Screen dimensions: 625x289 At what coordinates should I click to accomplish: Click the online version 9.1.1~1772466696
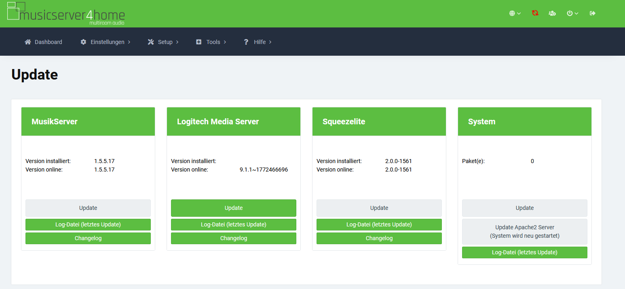[264, 170]
